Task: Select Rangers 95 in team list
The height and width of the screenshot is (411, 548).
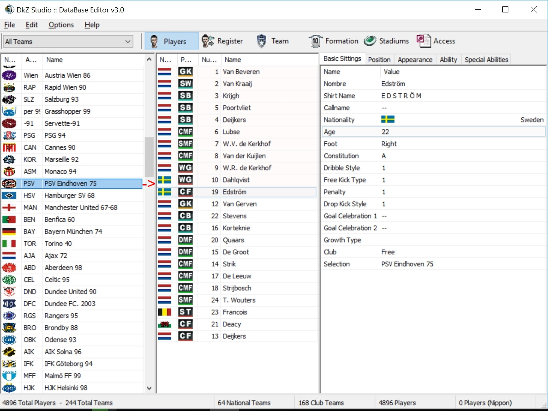Action: point(72,316)
